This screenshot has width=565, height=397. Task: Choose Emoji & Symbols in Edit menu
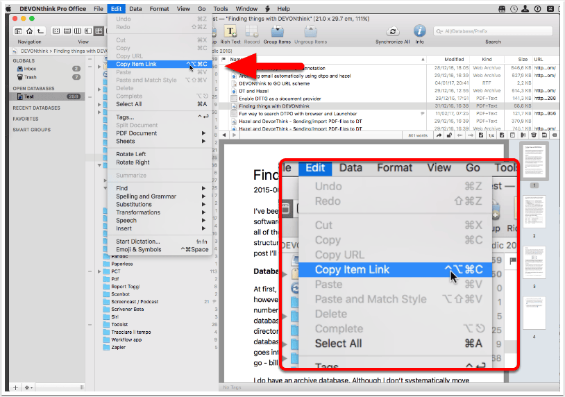[x=159, y=249]
